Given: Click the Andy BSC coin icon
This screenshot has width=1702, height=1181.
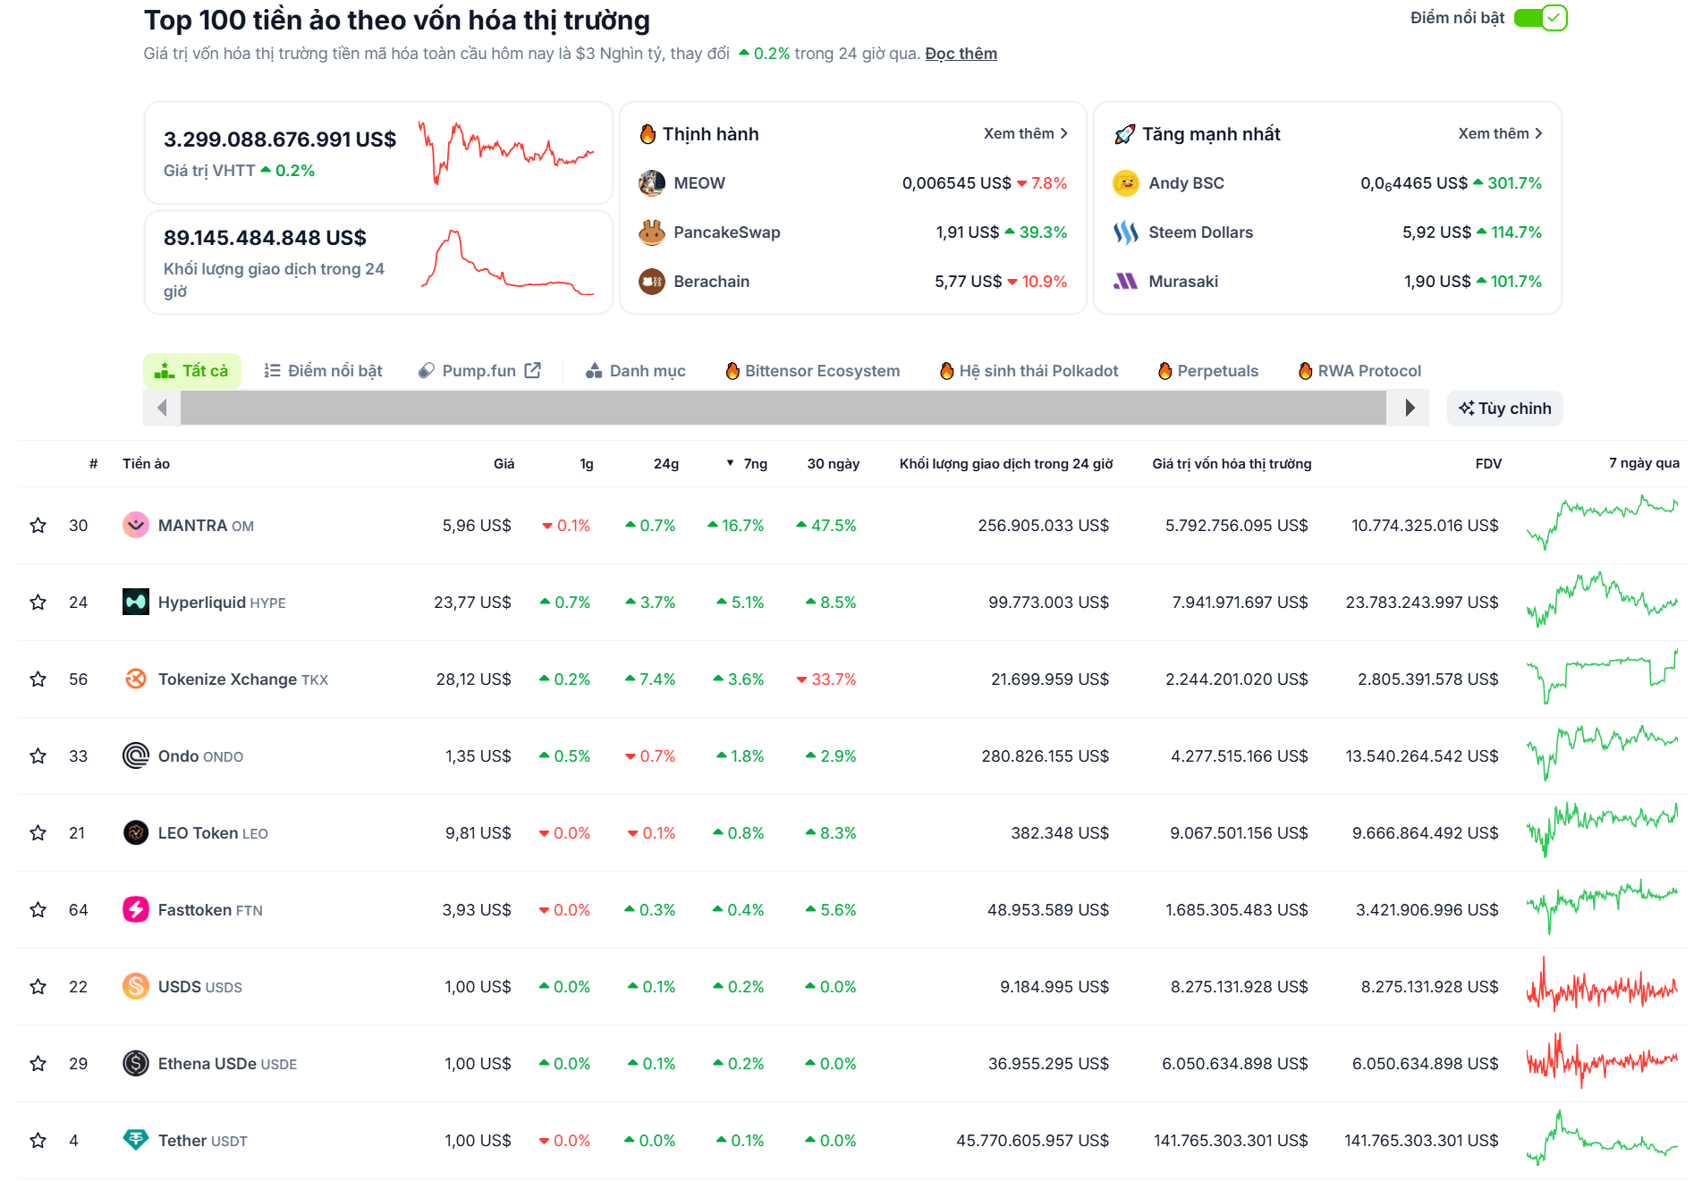Looking at the screenshot, I should [x=1126, y=183].
